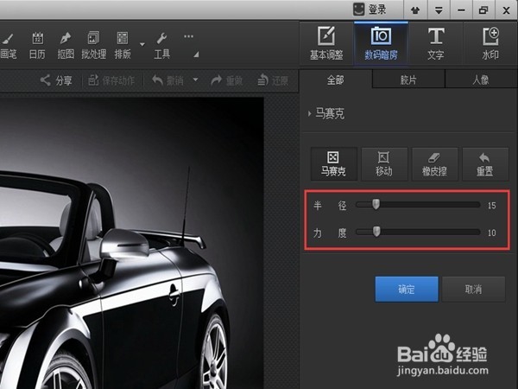Open the 文字 text panel
This screenshot has width=518, height=389.
[436, 43]
